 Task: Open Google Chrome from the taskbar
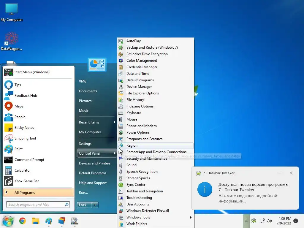[23, 221]
